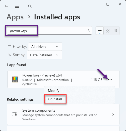Click the Related settings heading

[x=20, y=99]
